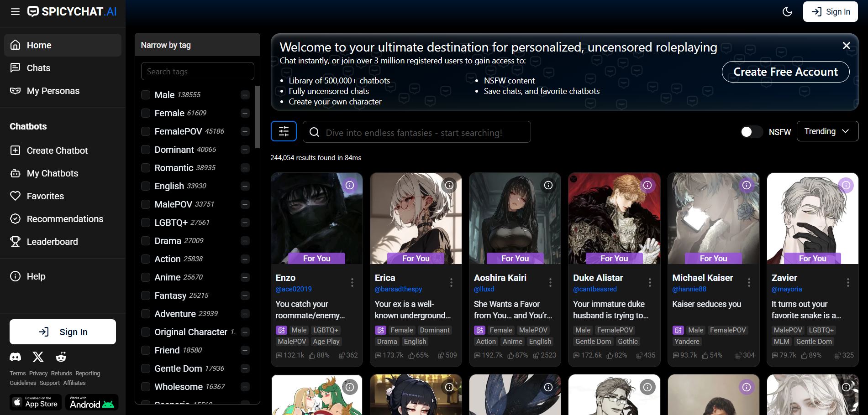868x415 pixels.
Task: Open the Duke Alistar character thumbnail
Action: [614, 218]
